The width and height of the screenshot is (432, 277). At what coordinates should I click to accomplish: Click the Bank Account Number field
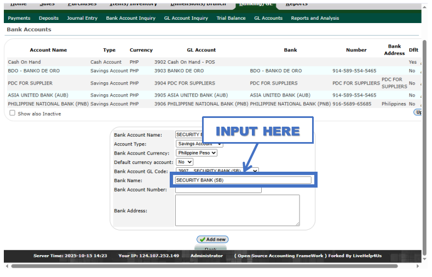click(218, 190)
